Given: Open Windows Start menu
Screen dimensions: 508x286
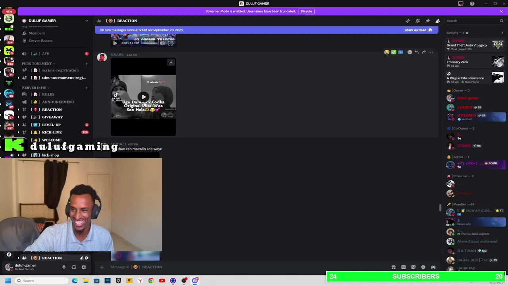Looking at the screenshot, I should tap(8, 281).
